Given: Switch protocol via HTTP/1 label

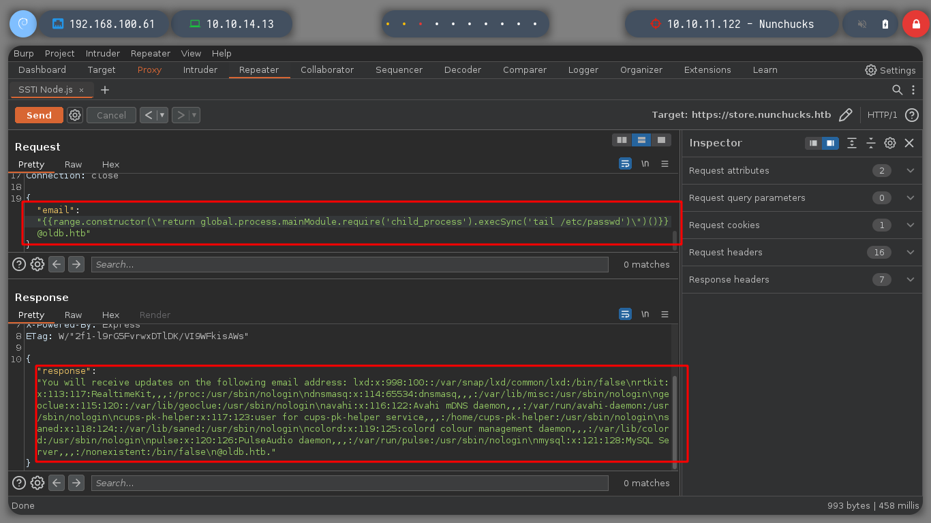Looking at the screenshot, I should point(883,115).
